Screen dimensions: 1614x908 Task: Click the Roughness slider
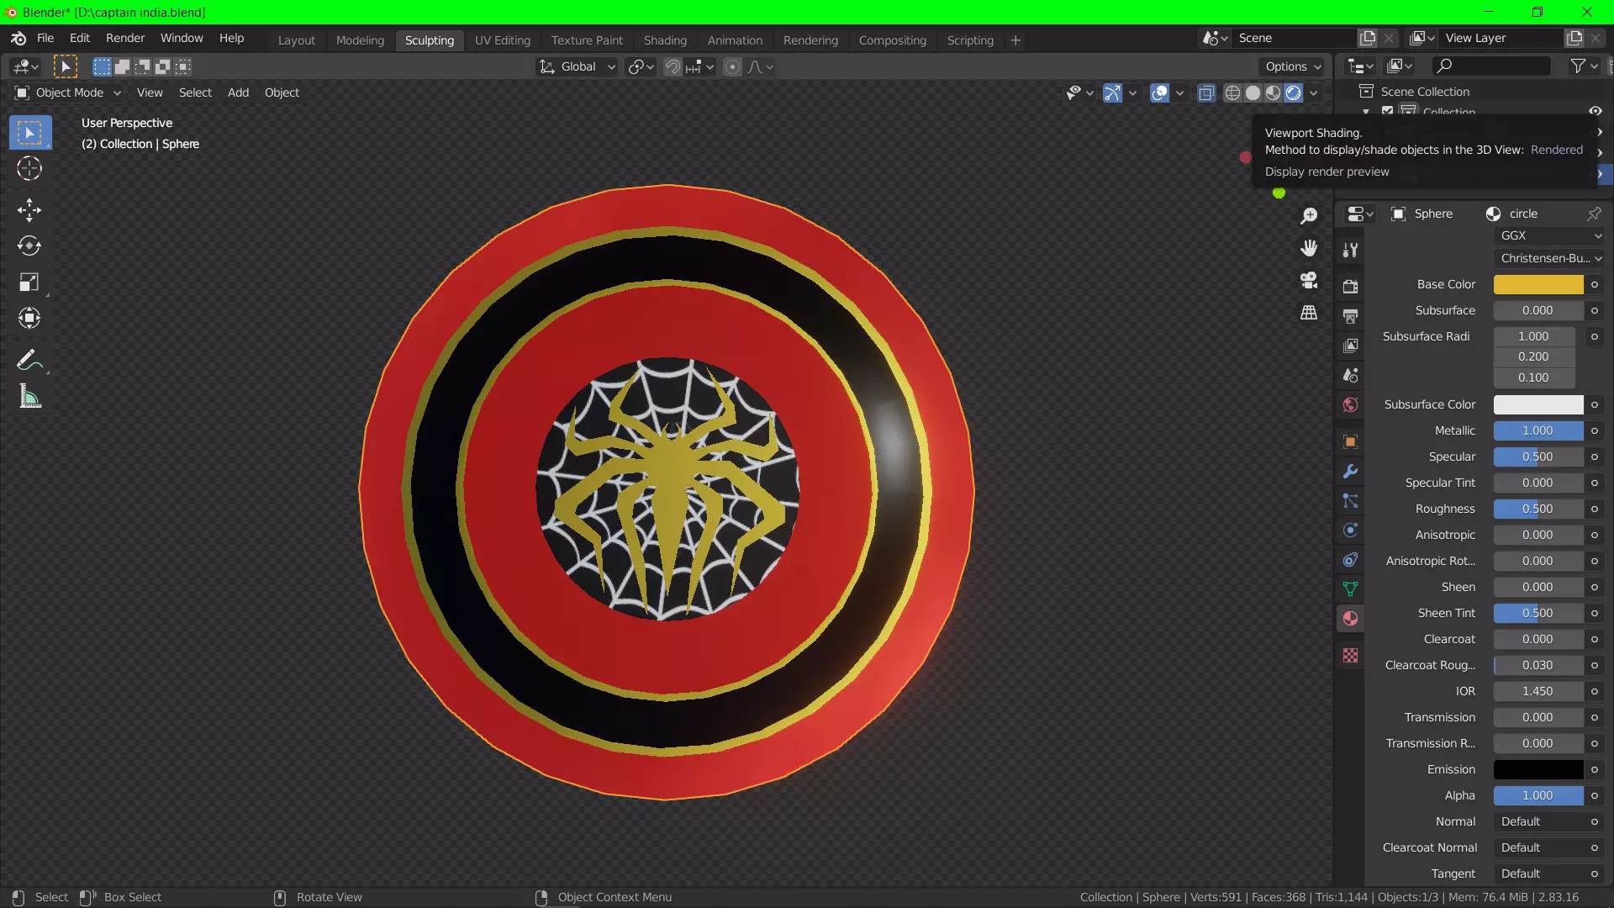tap(1538, 509)
